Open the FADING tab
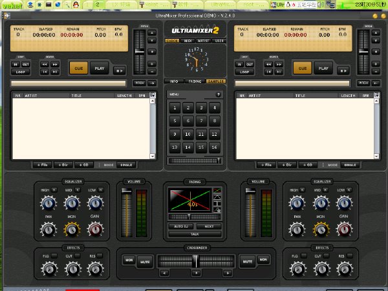Image resolution: width=388 pixels, height=291 pixels. 195,81
